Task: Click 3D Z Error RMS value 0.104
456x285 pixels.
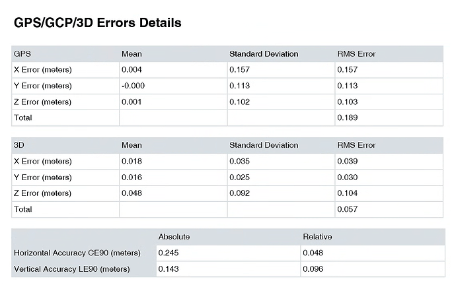Action: click(x=347, y=193)
